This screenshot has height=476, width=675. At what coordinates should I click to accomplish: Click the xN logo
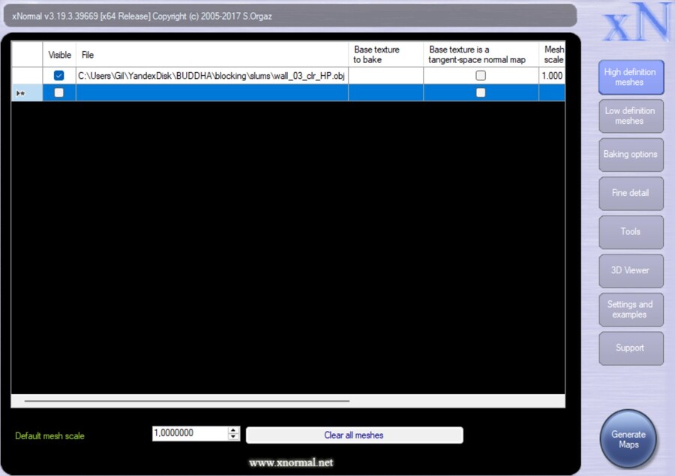point(637,23)
